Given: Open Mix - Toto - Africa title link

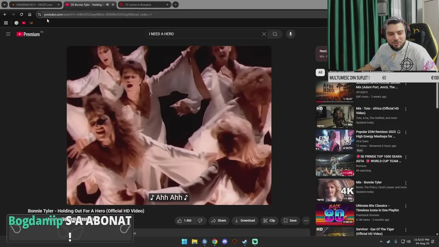Looking at the screenshot, I should (x=377, y=111).
